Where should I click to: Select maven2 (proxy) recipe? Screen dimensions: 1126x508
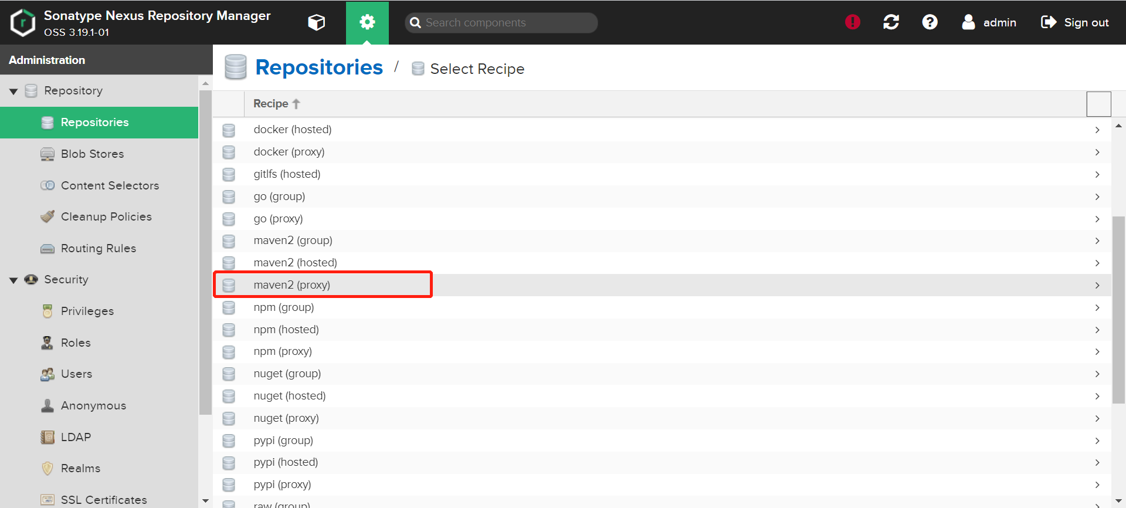pos(662,285)
